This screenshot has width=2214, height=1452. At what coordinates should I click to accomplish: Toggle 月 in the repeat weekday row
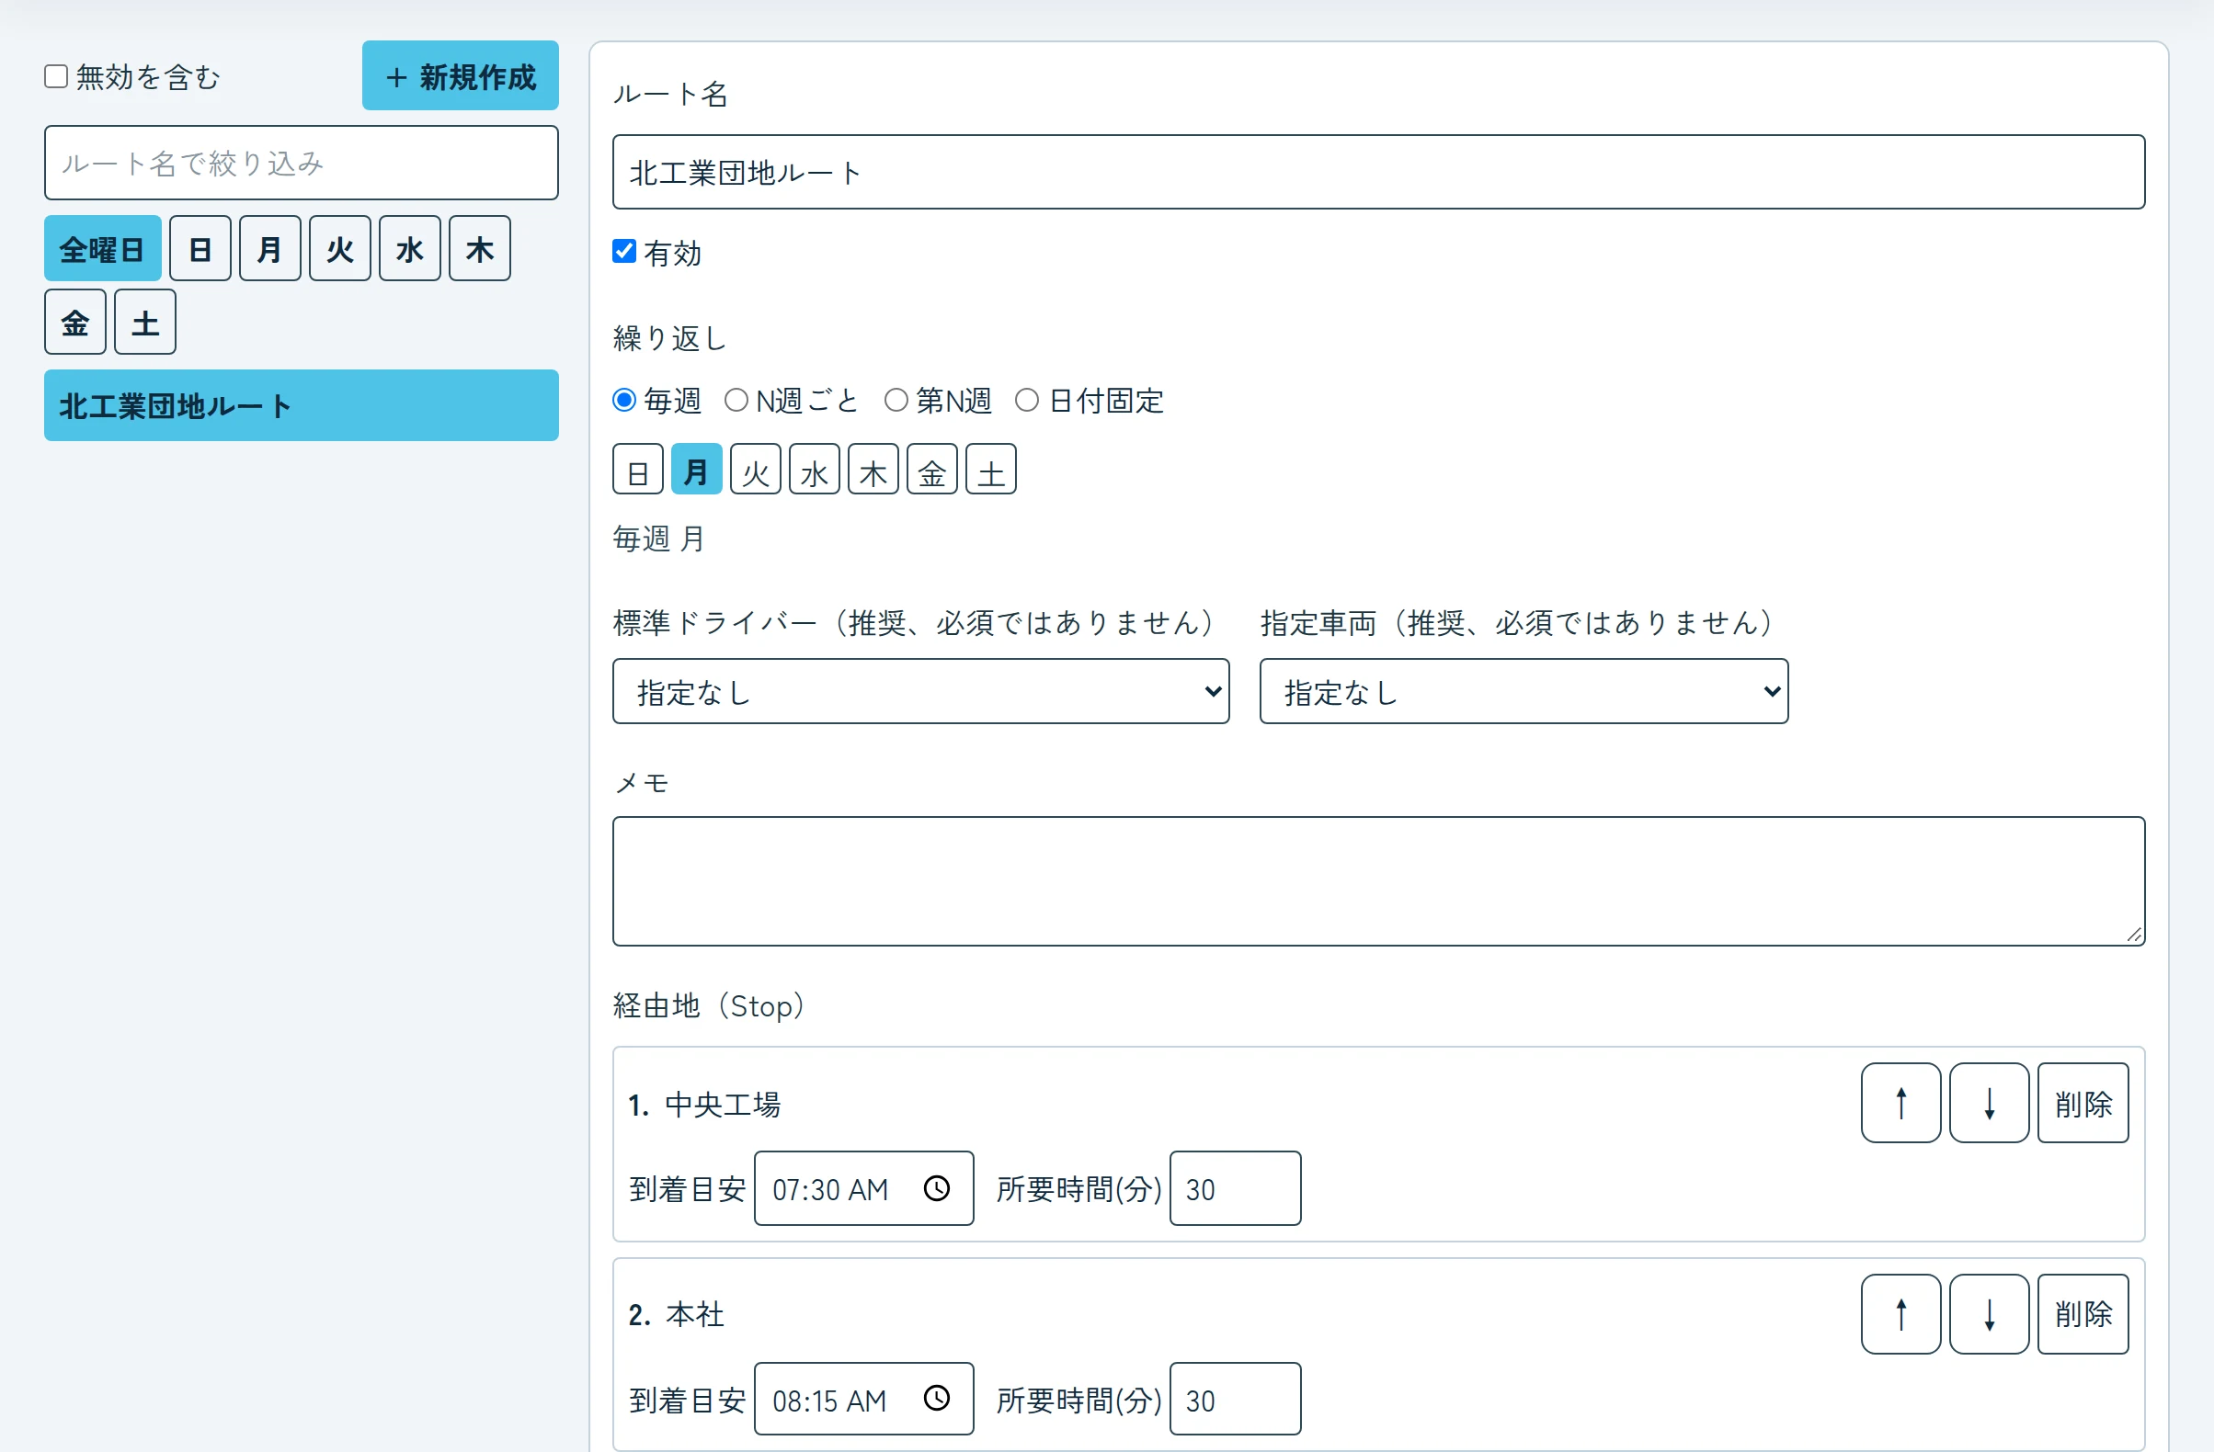click(697, 470)
